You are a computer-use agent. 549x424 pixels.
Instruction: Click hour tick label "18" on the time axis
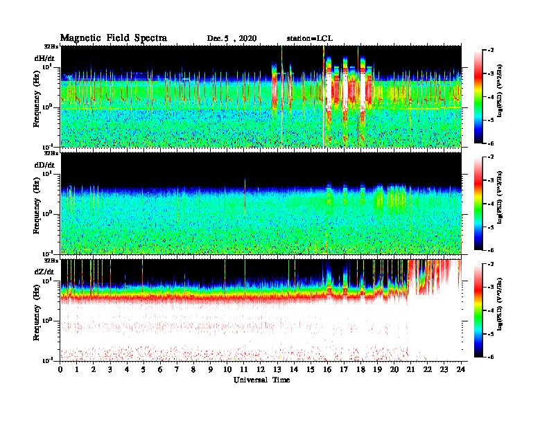click(x=360, y=369)
